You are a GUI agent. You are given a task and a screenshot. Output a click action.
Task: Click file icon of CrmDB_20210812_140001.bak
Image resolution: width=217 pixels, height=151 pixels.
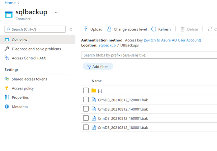(x=94, y=109)
